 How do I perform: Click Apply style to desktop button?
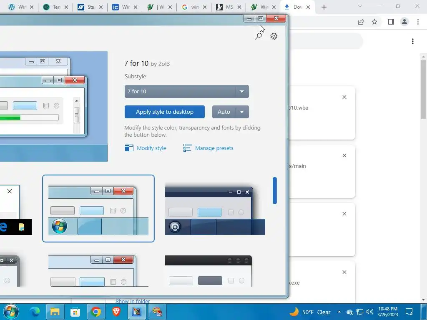tap(164, 112)
